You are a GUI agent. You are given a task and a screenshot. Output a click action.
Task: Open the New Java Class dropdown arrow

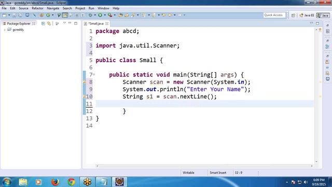pos(53,15)
